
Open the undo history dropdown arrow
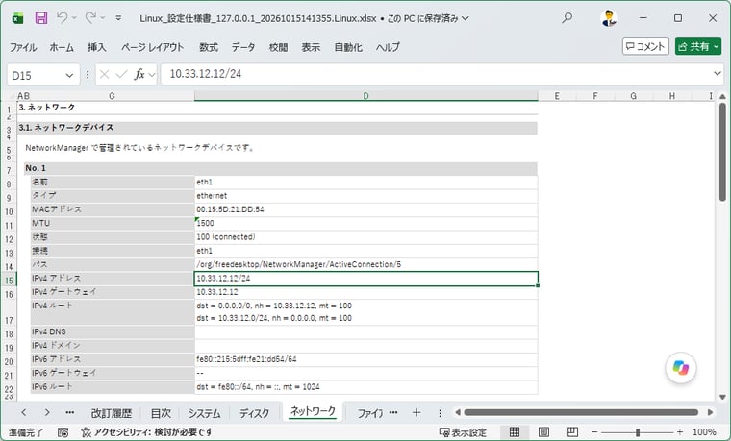click(74, 18)
